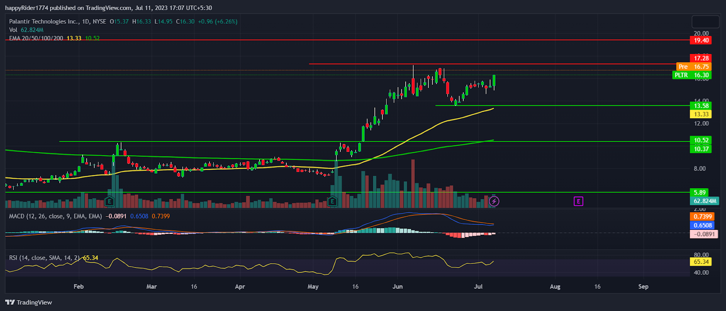Click the red 17.28 price label

point(701,58)
